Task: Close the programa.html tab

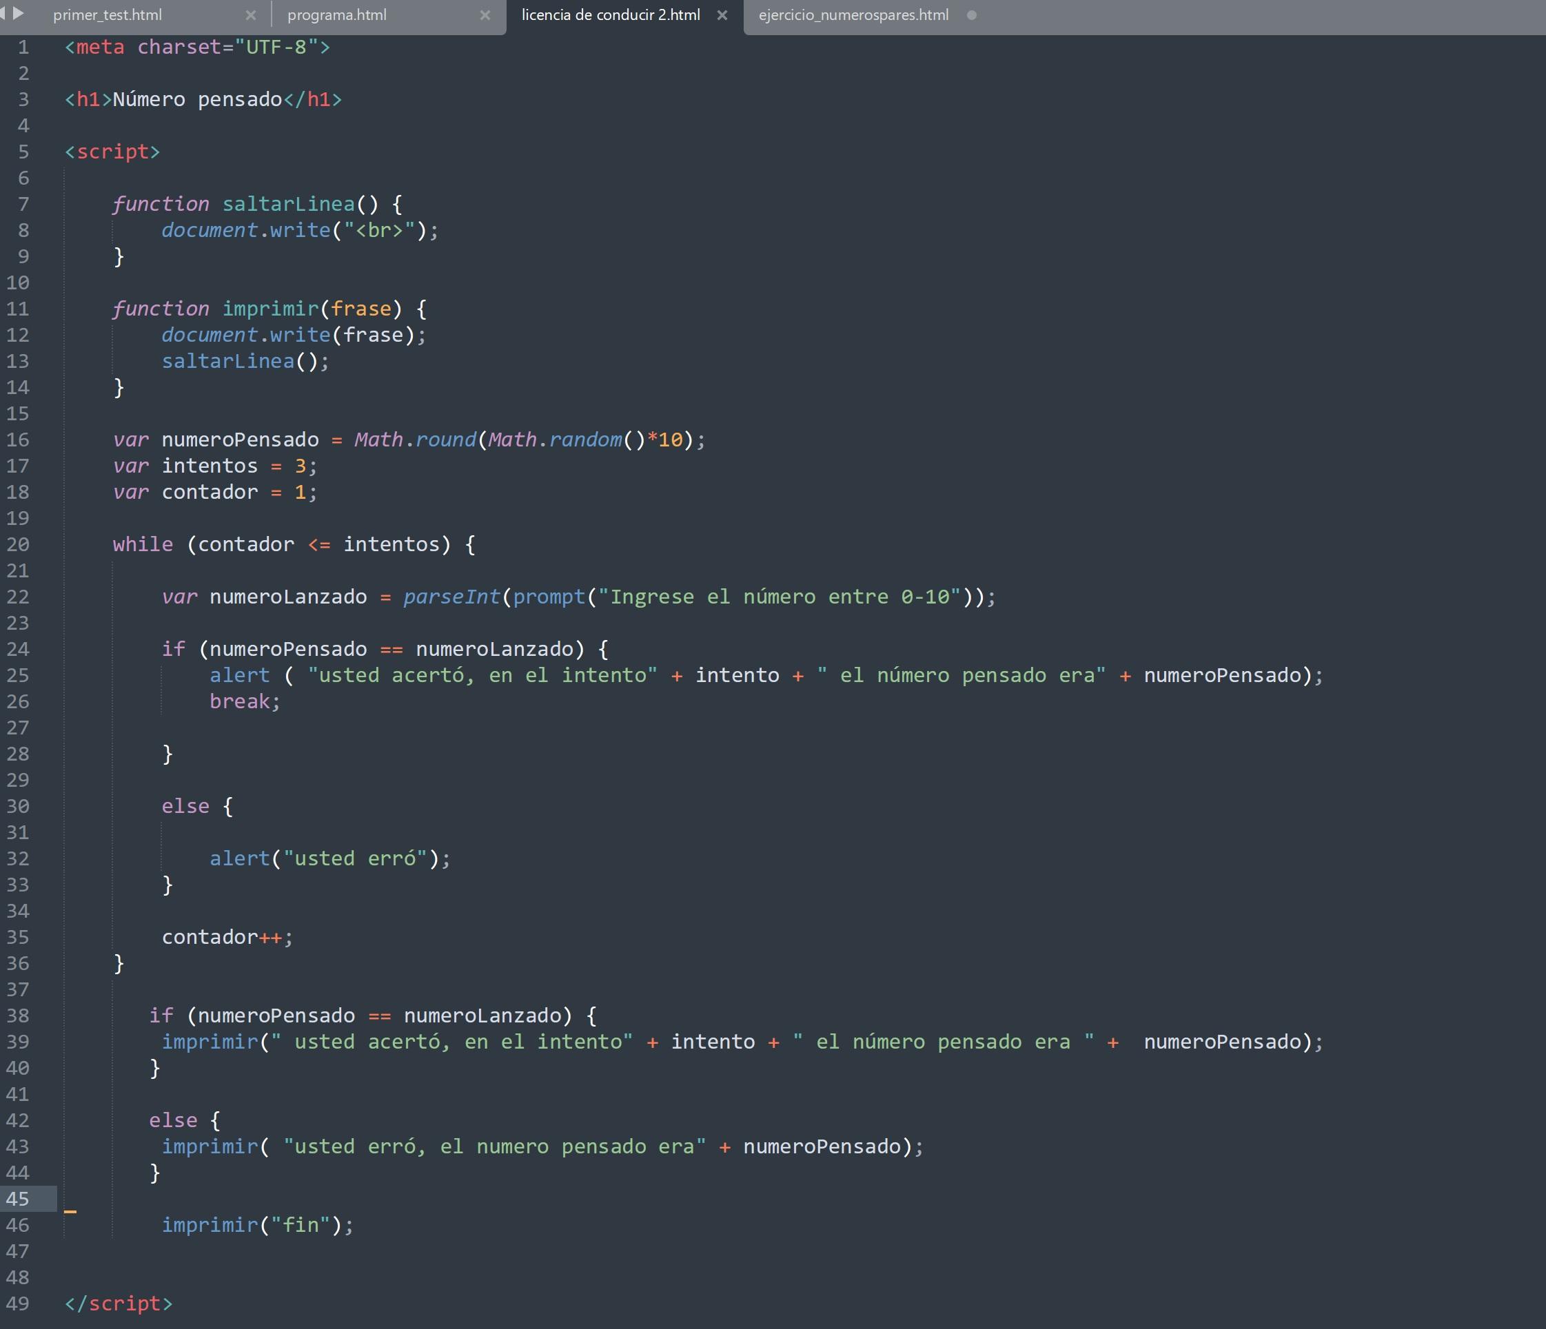Action: [x=485, y=15]
